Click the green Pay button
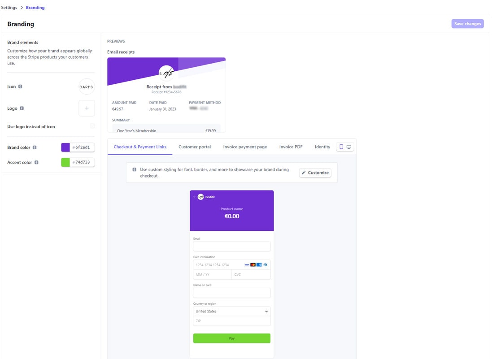 coord(231,338)
